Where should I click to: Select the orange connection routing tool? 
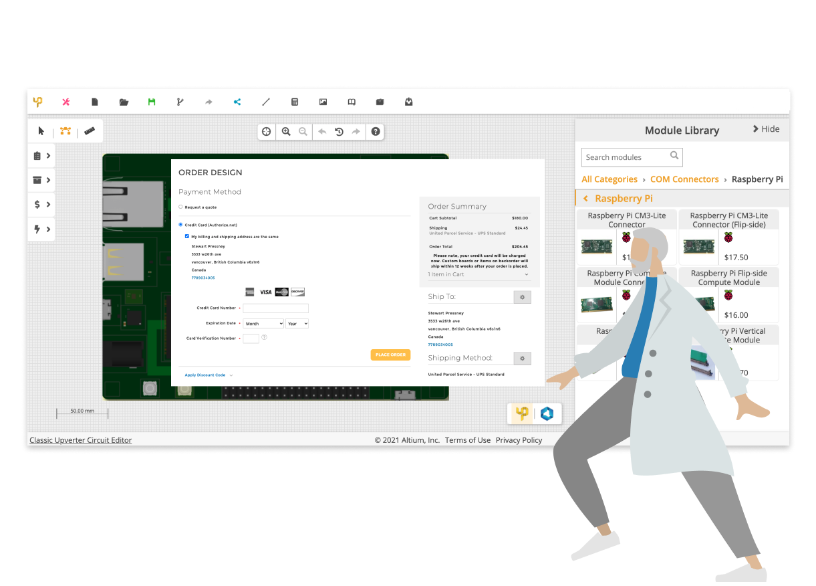[x=65, y=131]
